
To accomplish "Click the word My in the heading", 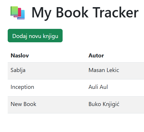I will point(42,13).
